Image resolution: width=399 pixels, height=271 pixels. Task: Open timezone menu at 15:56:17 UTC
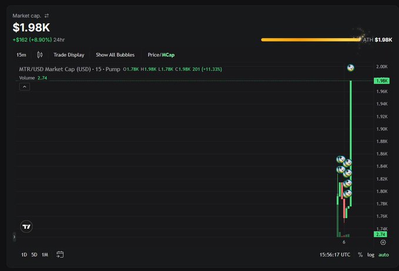tap(335, 255)
